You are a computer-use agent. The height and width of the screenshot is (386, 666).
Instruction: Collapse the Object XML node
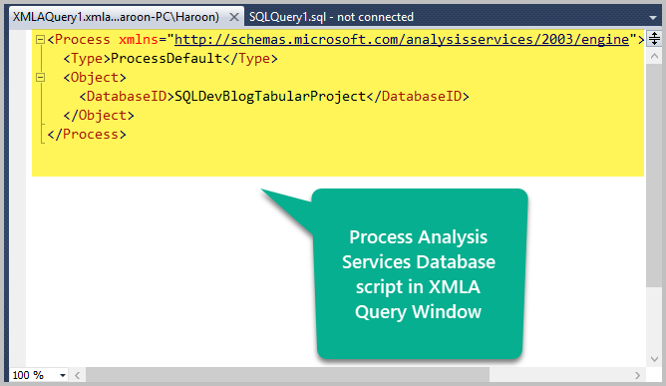coord(40,78)
